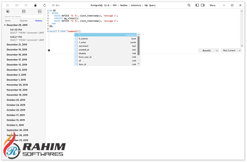Switch to the Items tab

click(8, 21)
